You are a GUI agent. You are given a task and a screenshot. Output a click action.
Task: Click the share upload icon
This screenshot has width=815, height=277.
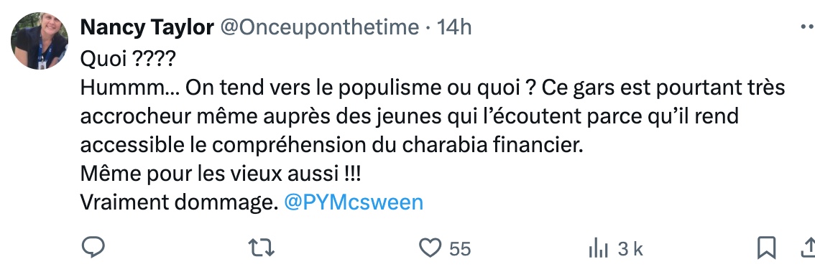tap(809, 248)
